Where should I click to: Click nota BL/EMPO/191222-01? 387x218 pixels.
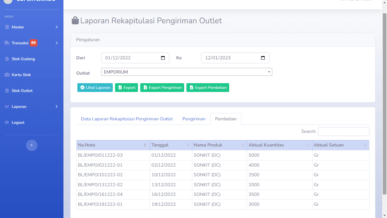[x=100, y=204]
